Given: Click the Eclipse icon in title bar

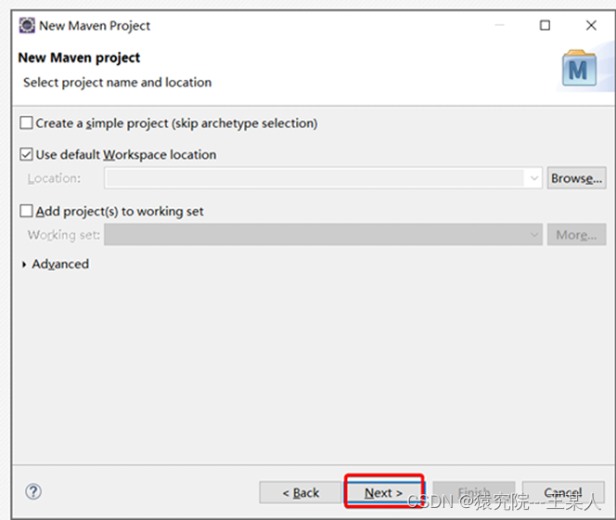Looking at the screenshot, I should [27, 26].
